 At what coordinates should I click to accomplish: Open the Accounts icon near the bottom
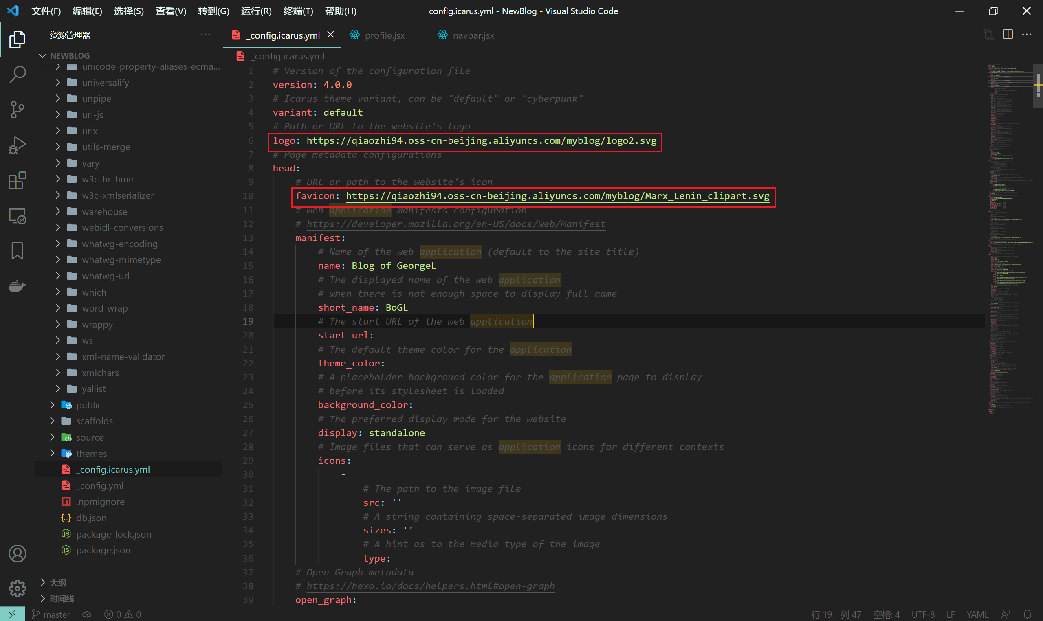pyautogui.click(x=17, y=553)
